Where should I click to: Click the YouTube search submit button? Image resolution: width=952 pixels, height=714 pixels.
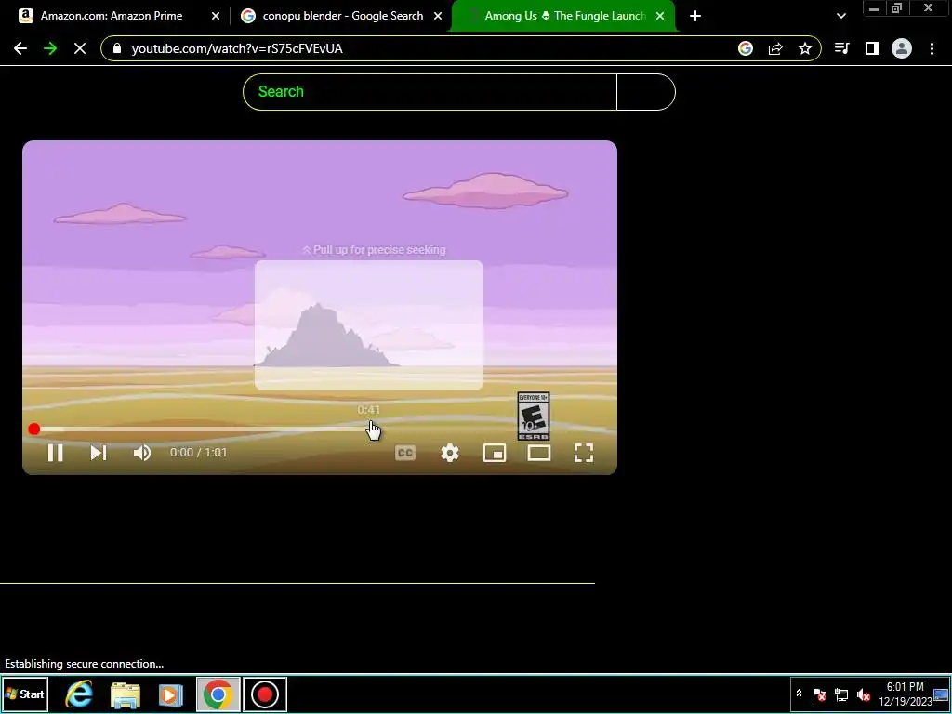(645, 92)
